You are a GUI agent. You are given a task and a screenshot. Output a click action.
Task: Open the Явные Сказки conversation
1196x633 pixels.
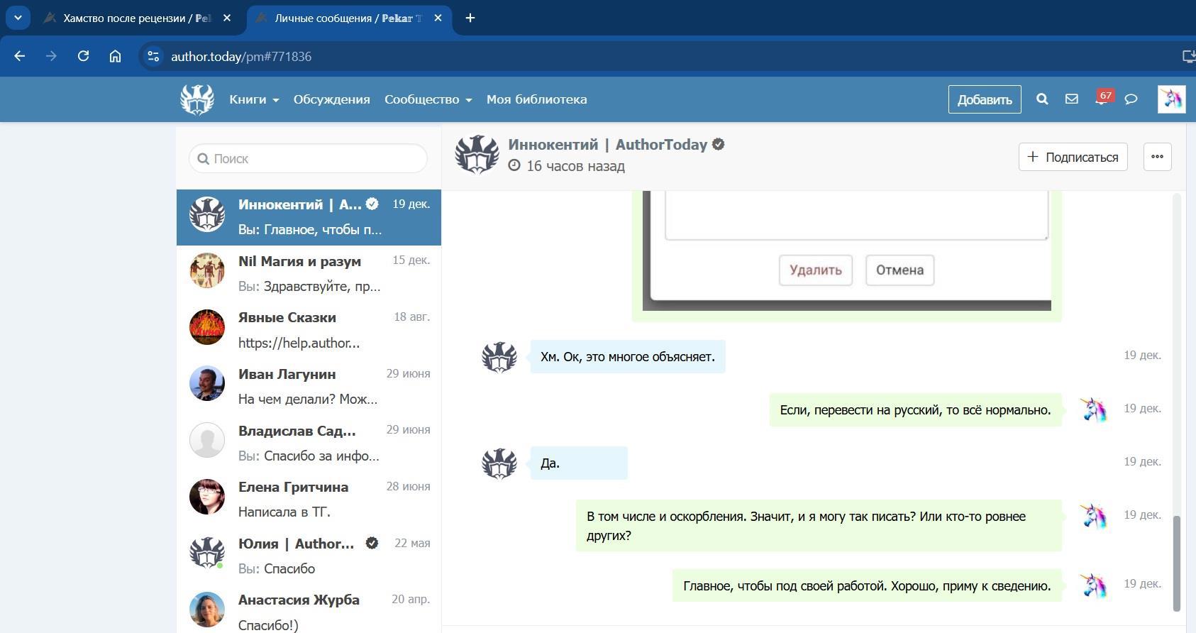coord(309,330)
